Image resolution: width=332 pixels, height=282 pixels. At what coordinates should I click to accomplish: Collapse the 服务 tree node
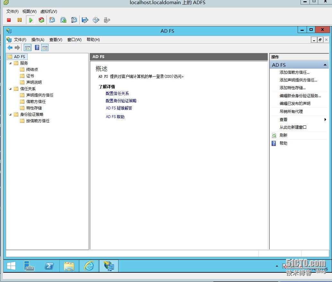10,63
